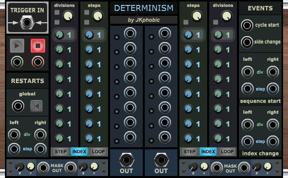Click down arrow at left end of right mask bar

(183, 172)
